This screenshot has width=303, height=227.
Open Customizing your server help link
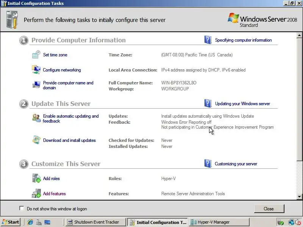[236, 164]
